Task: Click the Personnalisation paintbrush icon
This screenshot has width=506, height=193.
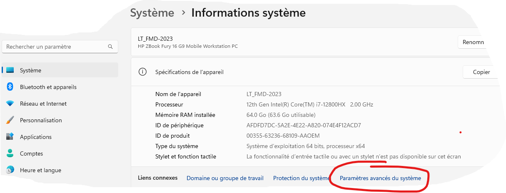Action: [10, 120]
